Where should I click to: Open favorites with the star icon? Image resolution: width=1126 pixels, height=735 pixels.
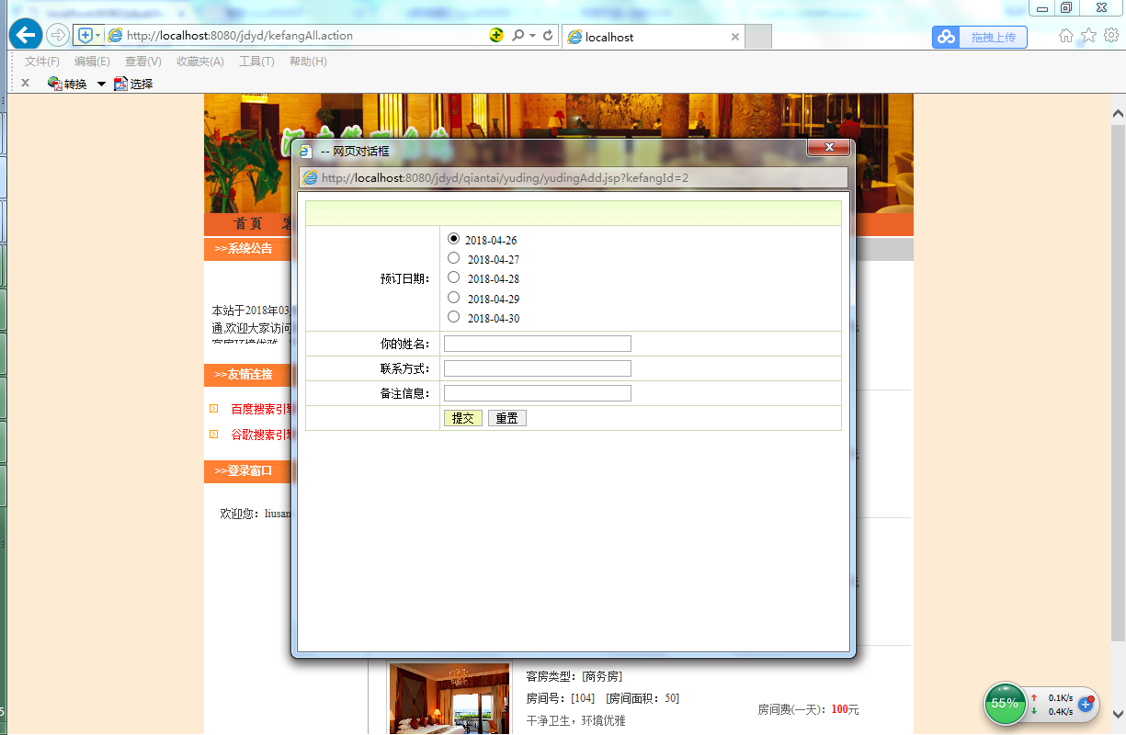pos(1088,36)
